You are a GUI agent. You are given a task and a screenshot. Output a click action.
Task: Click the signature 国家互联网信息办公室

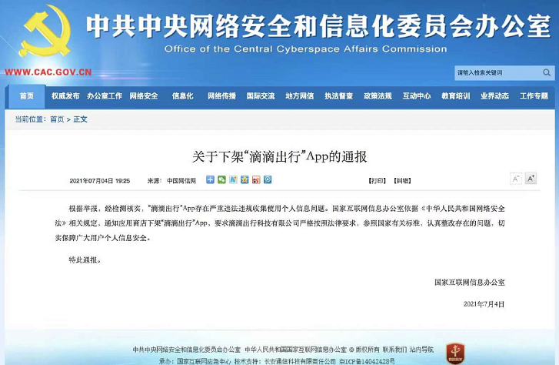tap(470, 282)
